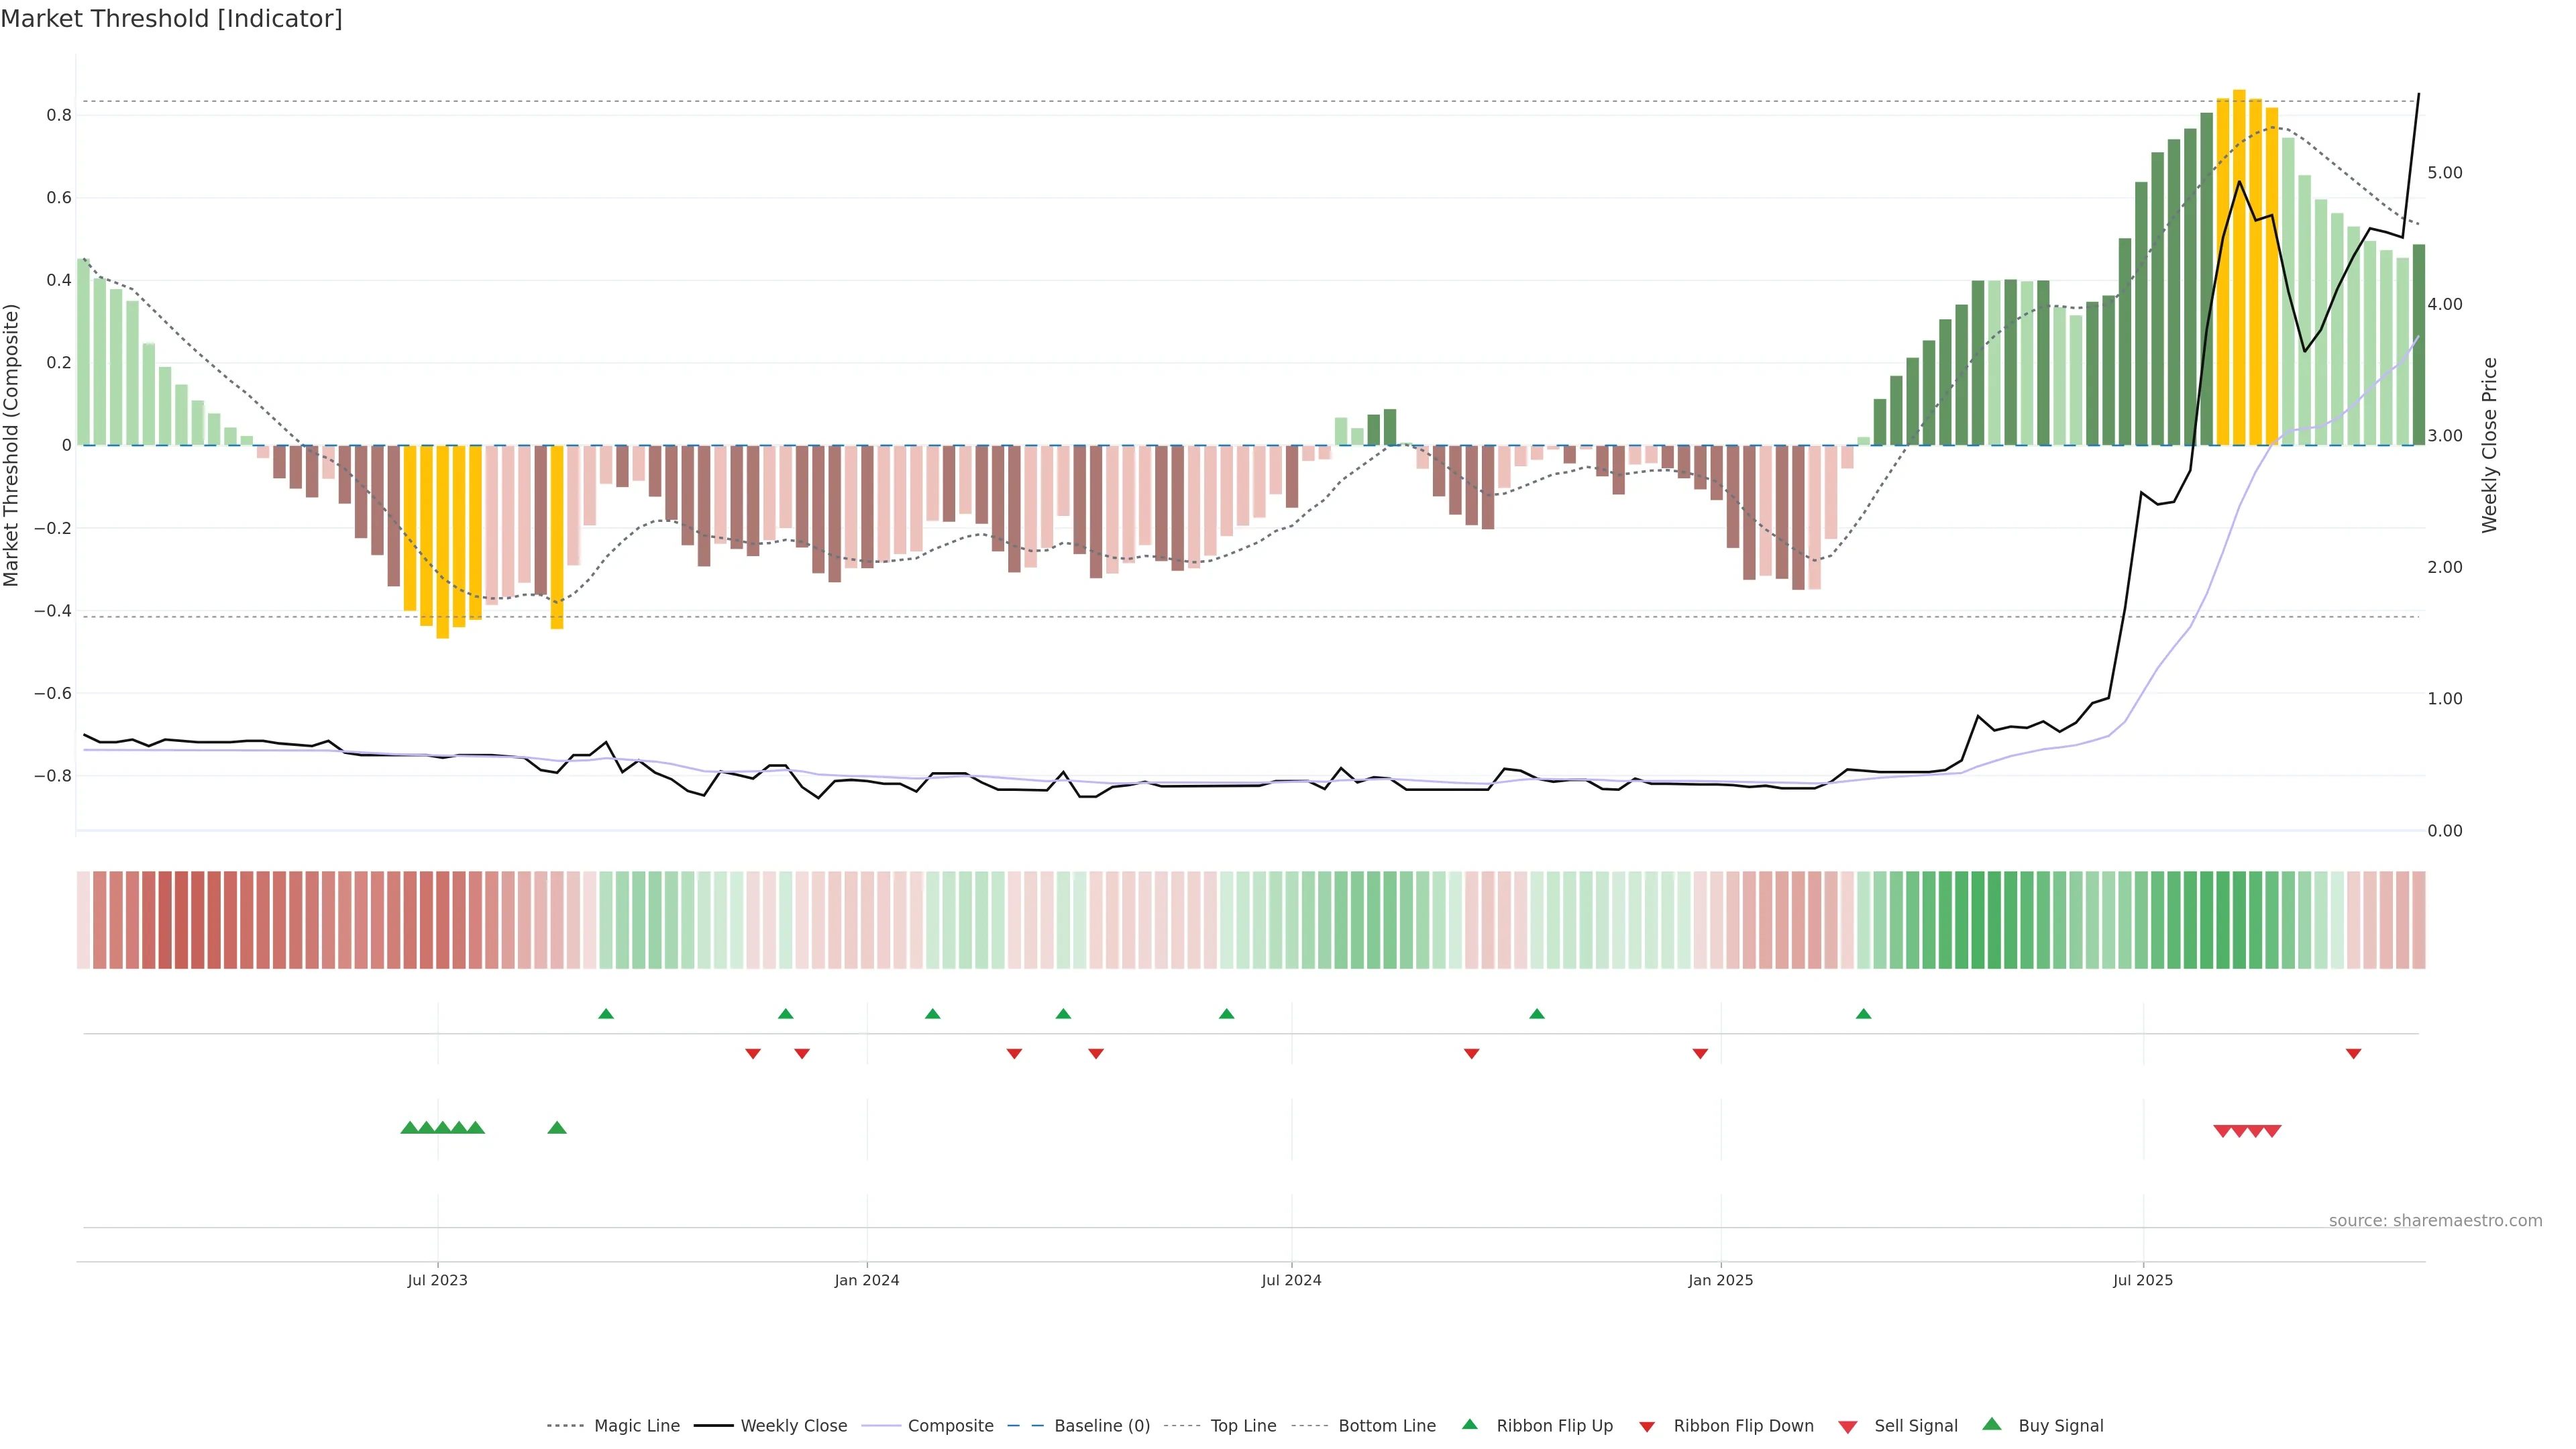The image size is (2576, 1449).
Task: Click the Weekly Close Price axis title
Action: (x=2489, y=445)
